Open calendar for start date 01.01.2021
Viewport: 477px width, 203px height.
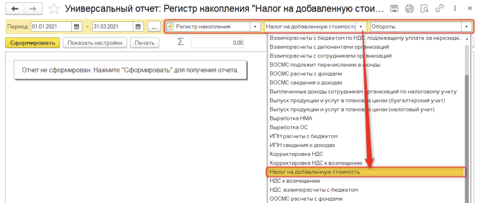[x=77, y=27]
